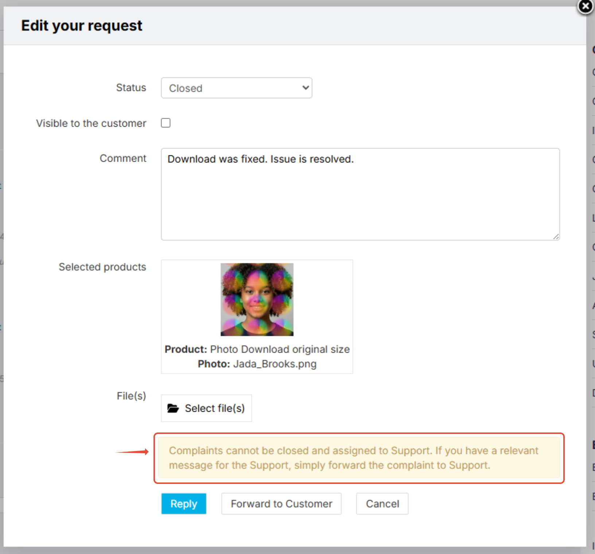Click the 'Photo: Jada_Brooks.png' label
This screenshot has width=595, height=554.
[257, 364]
